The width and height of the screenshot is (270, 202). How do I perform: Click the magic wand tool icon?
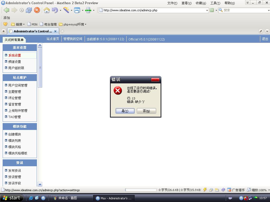click(x=66, y=10)
